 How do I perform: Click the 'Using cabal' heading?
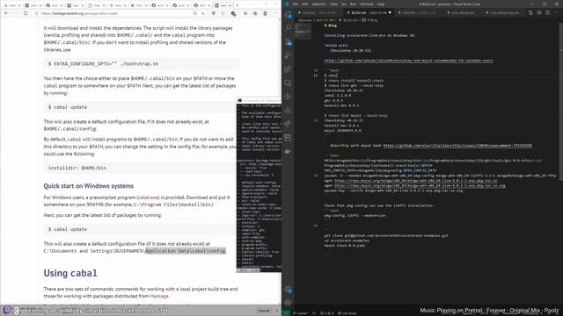point(70,273)
